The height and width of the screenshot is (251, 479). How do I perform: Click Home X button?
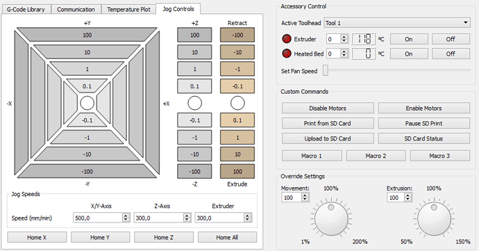[x=37, y=237]
